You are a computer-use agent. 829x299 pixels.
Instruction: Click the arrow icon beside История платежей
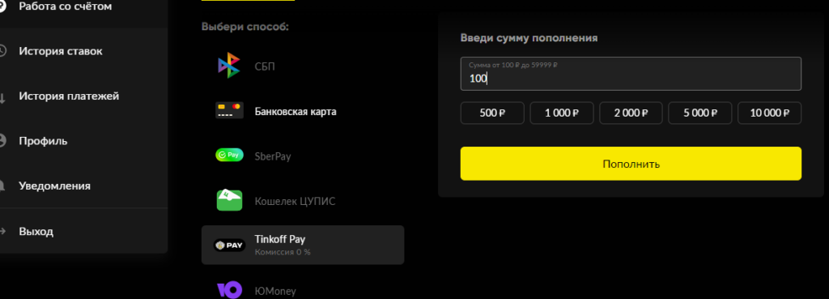click(x=2, y=97)
